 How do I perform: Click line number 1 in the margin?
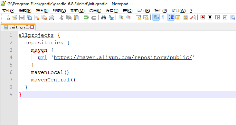tap(11, 35)
